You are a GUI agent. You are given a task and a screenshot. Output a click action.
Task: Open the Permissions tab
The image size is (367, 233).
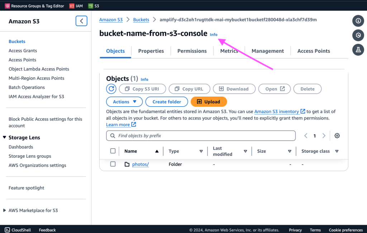point(192,51)
